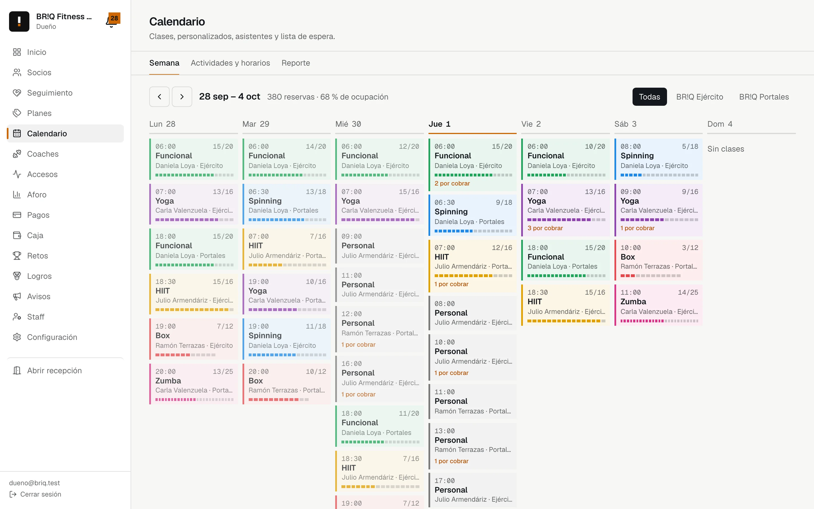Click the Lun 28 day header
Image resolution: width=814 pixels, height=509 pixels.
pos(194,124)
